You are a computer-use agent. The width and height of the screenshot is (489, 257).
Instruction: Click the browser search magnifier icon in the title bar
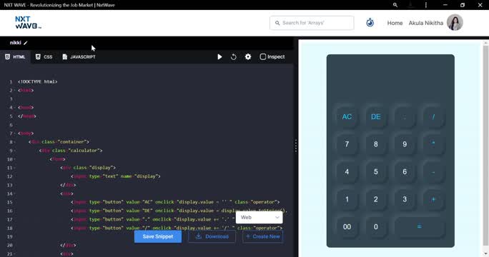[x=395, y=5]
